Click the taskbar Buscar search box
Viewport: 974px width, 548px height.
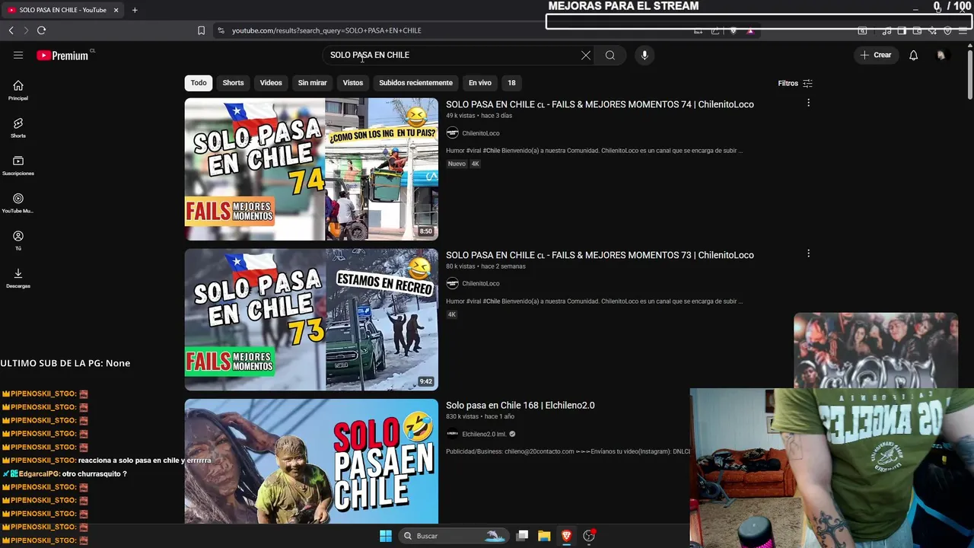point(454,536)
